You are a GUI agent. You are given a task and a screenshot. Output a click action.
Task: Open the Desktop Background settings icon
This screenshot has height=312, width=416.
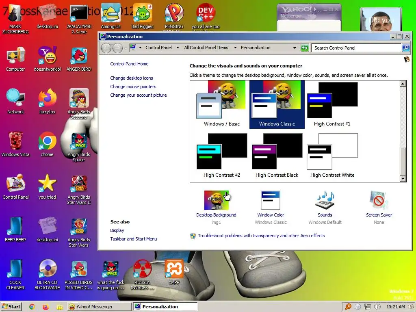pyautogui.click(x=216, y=200)
